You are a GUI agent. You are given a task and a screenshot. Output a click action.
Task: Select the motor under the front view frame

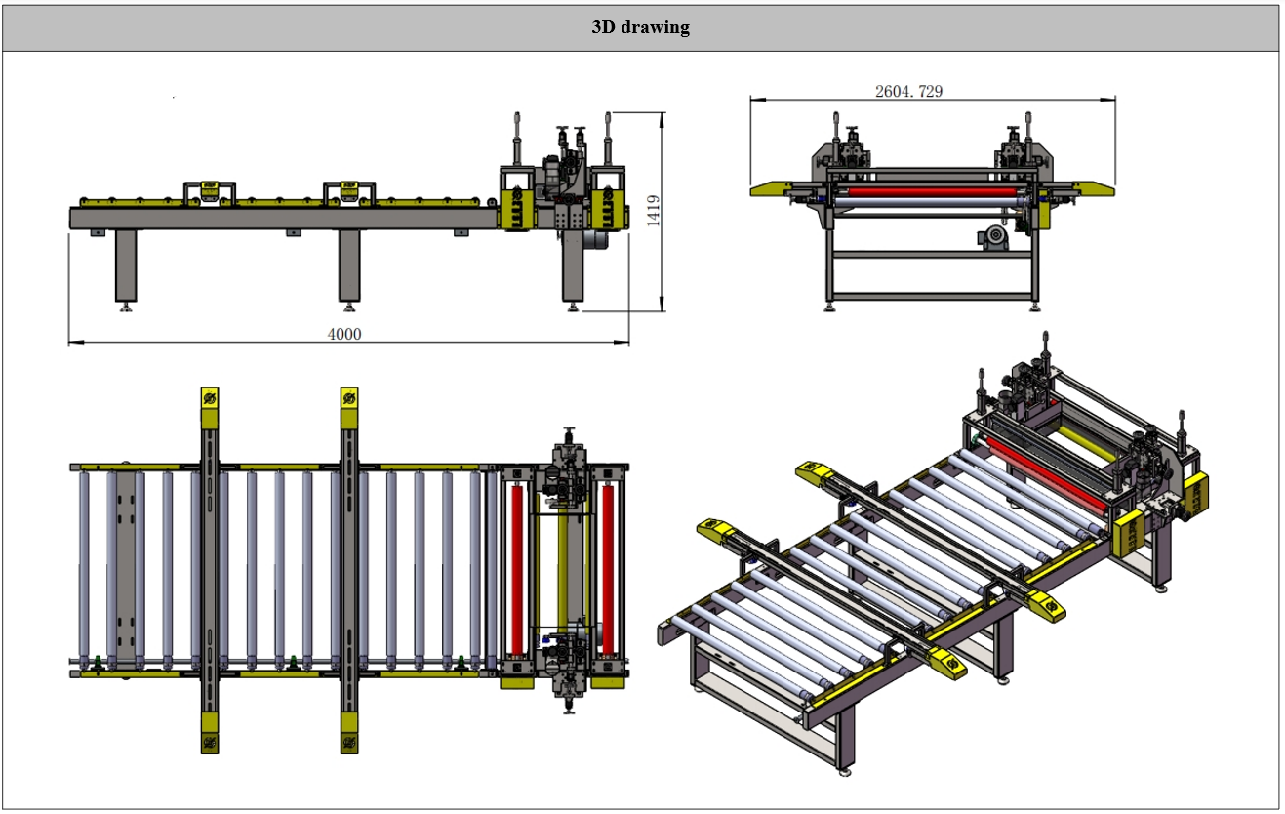pos(996,238)
